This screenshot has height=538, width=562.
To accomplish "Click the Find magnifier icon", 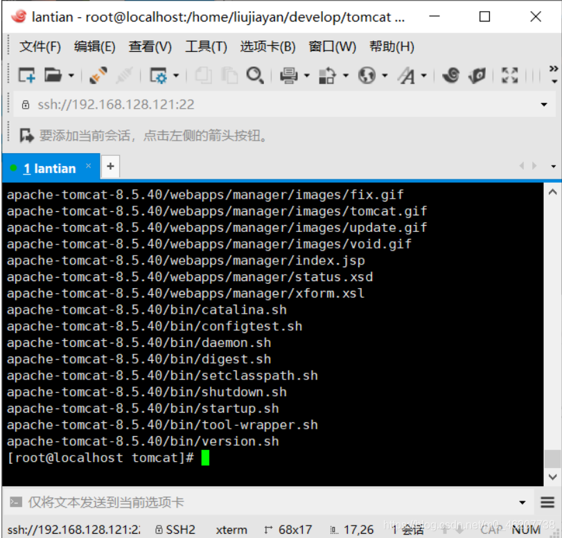I will click(x=255, y=75).
